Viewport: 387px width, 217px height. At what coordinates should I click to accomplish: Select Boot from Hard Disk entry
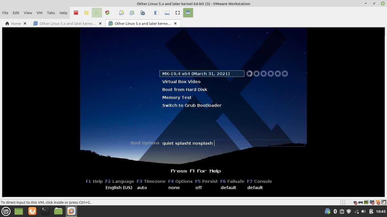(185, 89)
